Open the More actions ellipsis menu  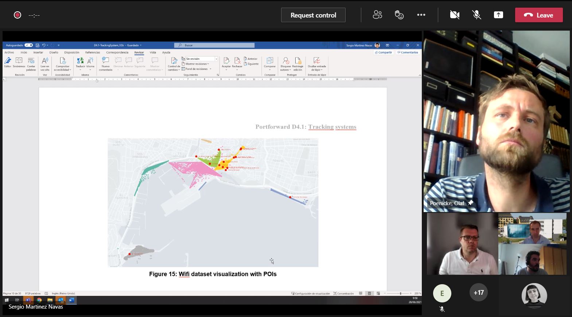(x=421, y=15)
